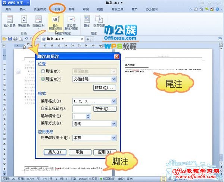Click 单位: 毫米 in status bar
The image size is (224, 182).
point(125,179)
